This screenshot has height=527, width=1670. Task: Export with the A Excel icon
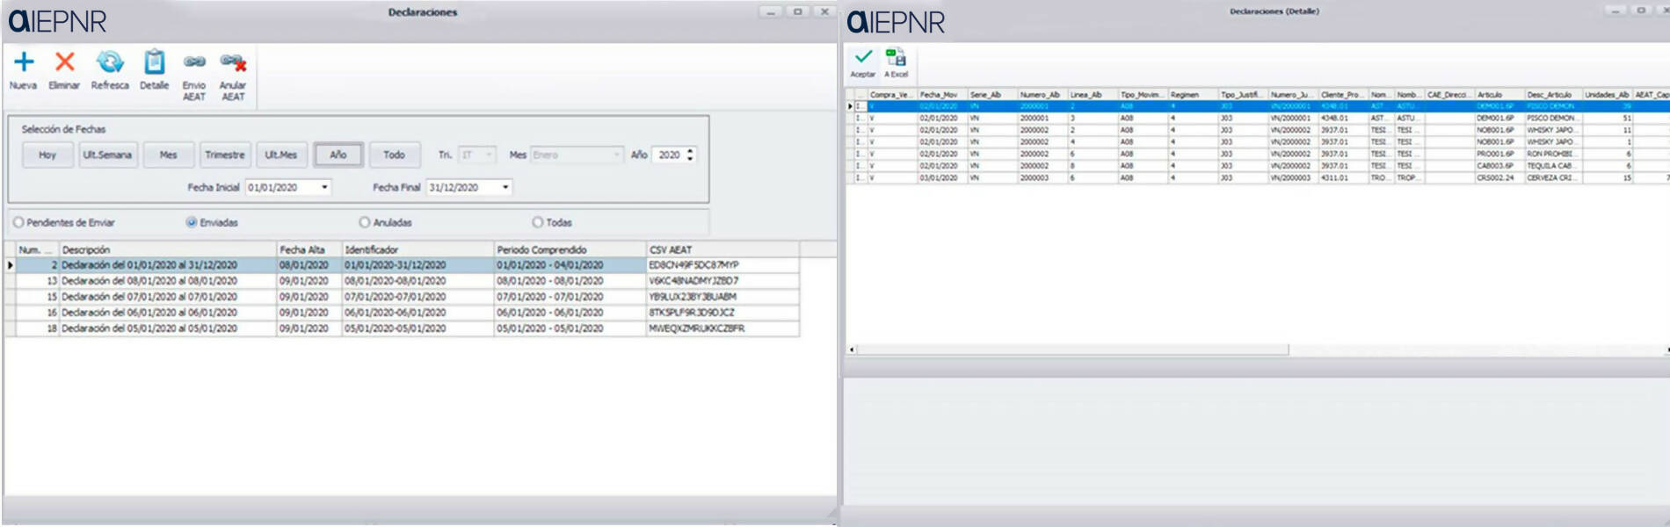tap(896, 58)
